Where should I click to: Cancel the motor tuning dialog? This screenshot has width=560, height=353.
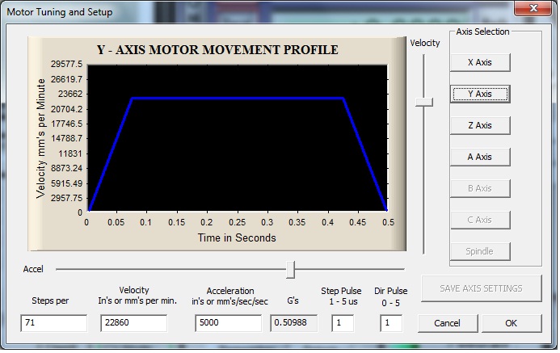click(x=447, y=323)
